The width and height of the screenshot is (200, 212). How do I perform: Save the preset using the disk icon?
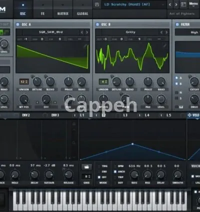(x=97, y=4)
